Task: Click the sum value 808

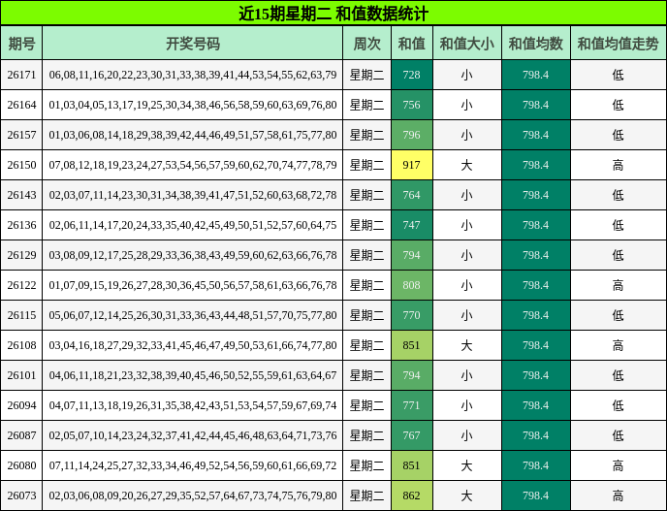Action: coord(411,285)
